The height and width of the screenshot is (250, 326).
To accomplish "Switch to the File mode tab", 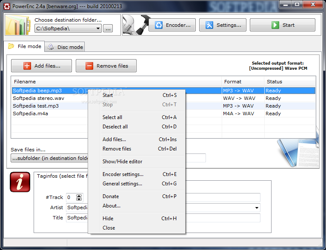I will point(24,46).
